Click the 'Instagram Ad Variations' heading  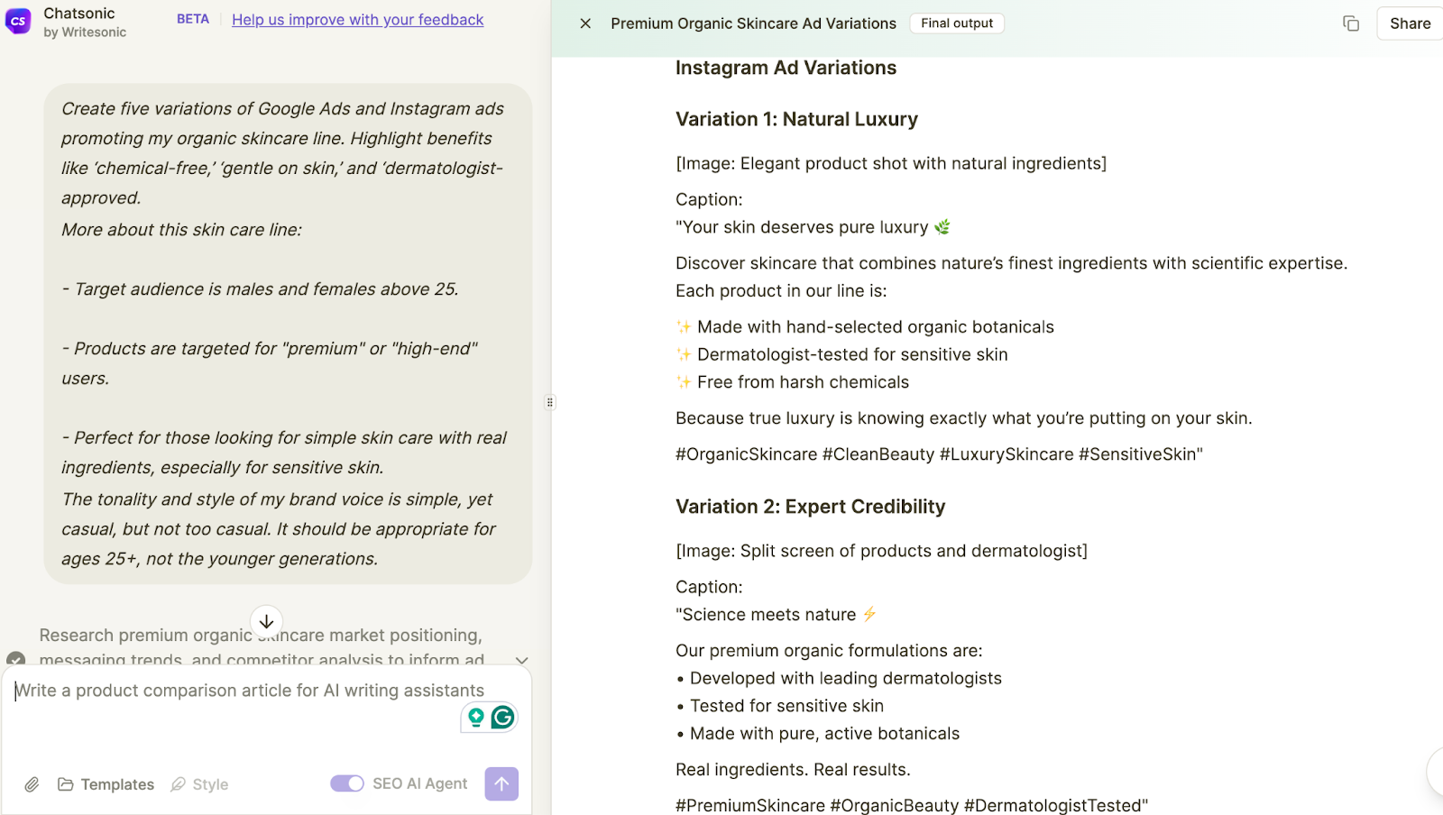point(786,68)
